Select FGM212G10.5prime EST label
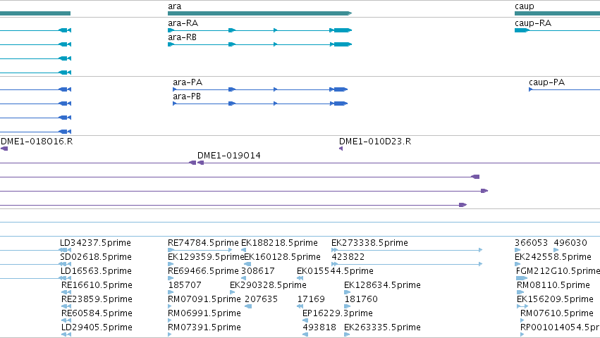The width and height of the screenshot is (600, 338). coord(558,271)
